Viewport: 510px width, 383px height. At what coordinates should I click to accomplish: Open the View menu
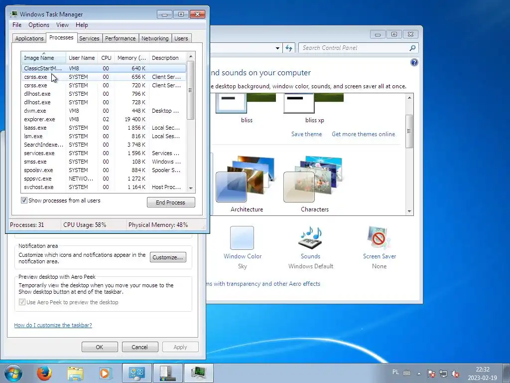click(62, 25)
